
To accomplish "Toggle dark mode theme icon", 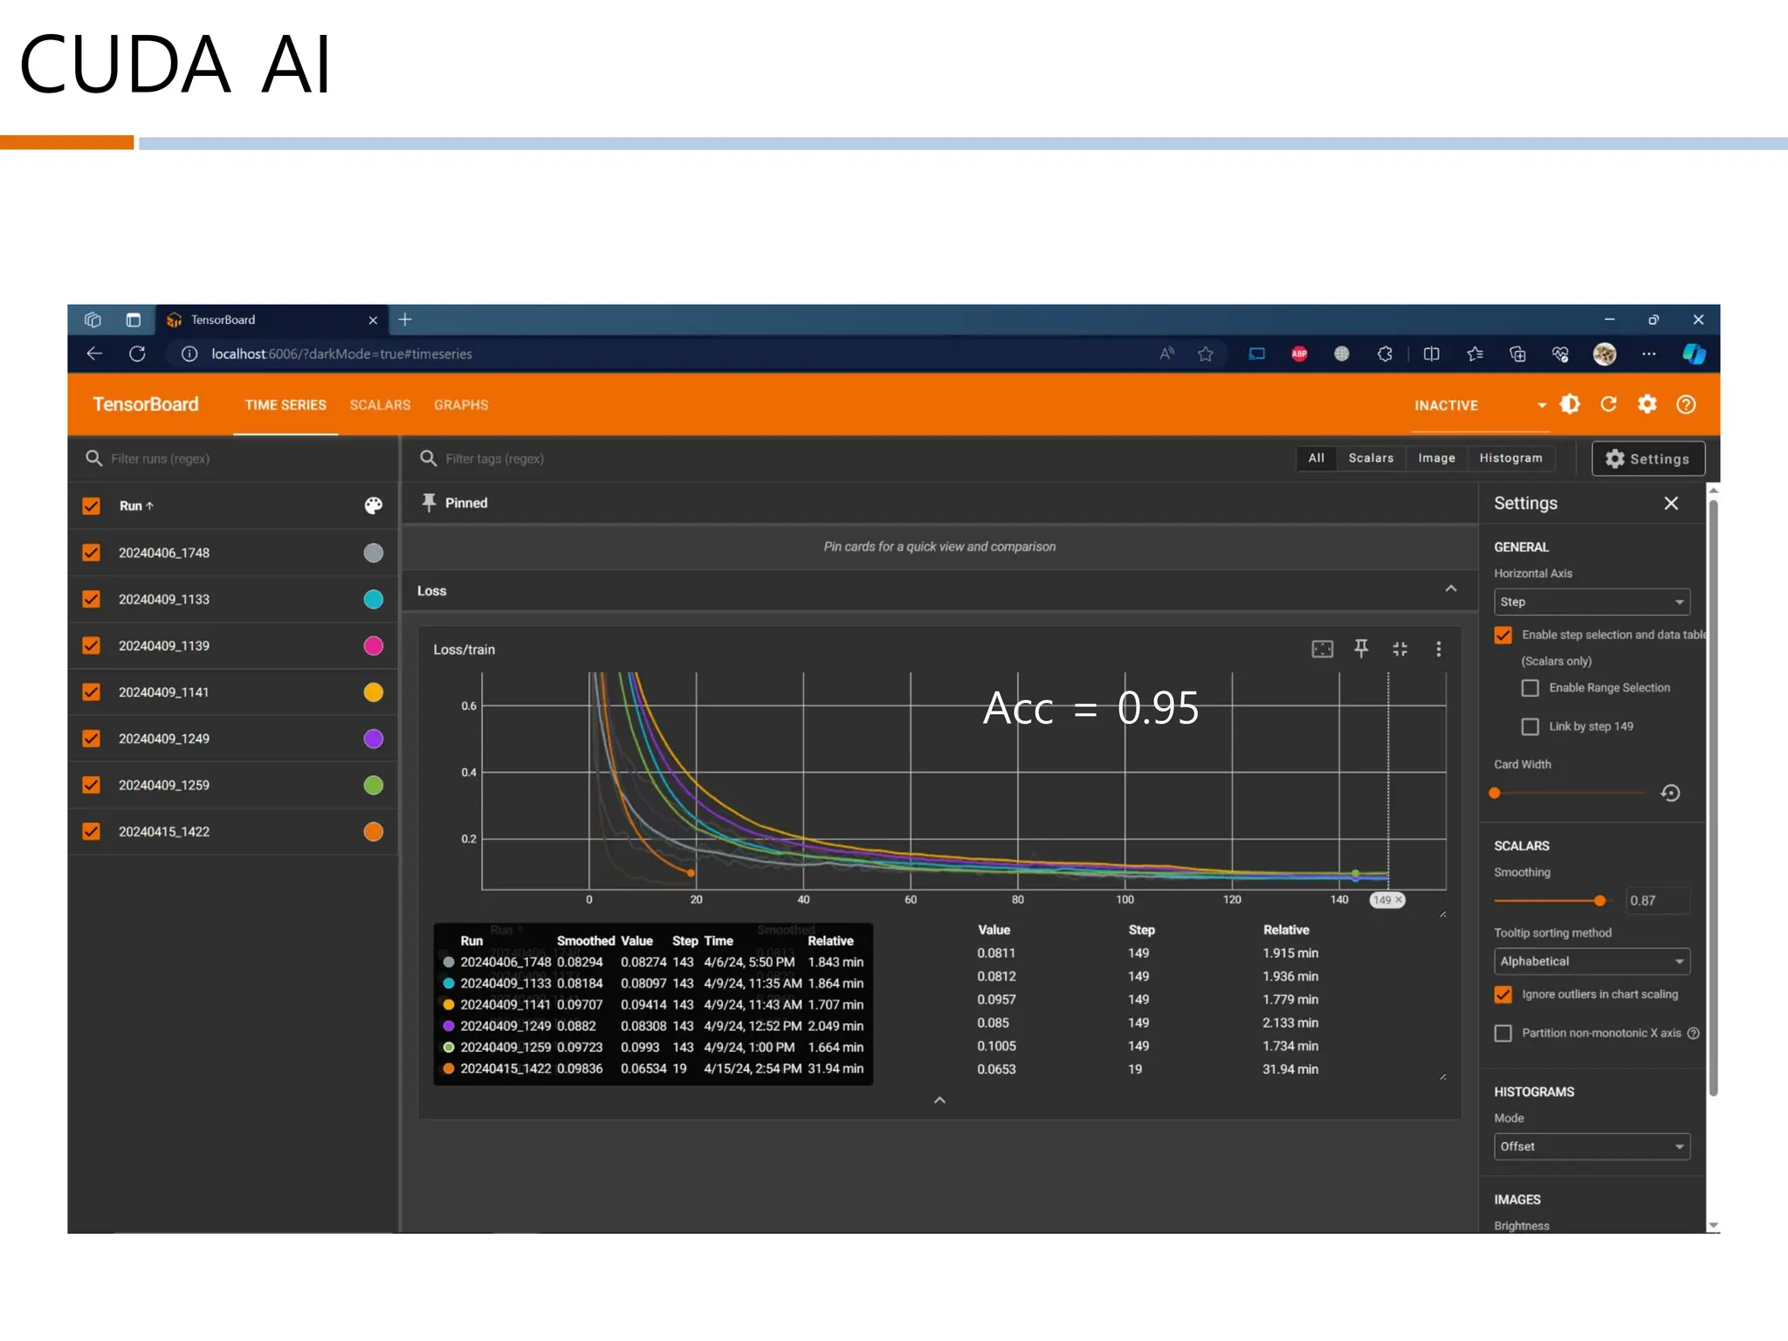I will pos(1570,404).
